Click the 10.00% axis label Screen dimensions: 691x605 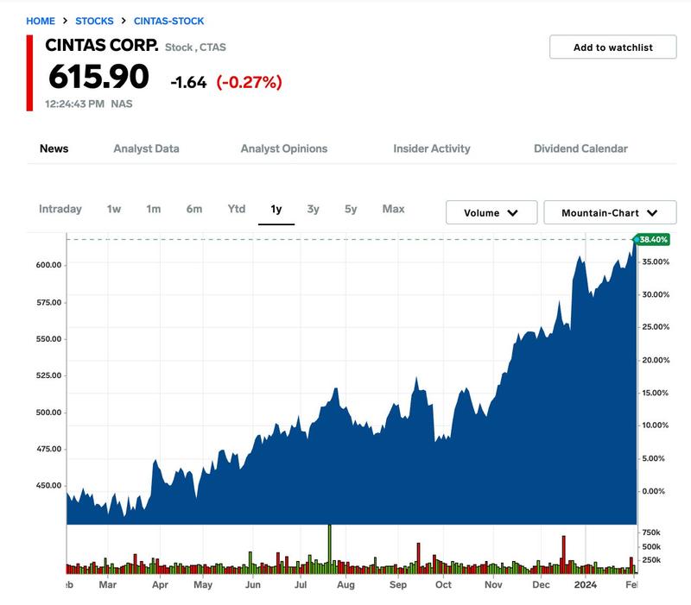(x=655, y=425)
